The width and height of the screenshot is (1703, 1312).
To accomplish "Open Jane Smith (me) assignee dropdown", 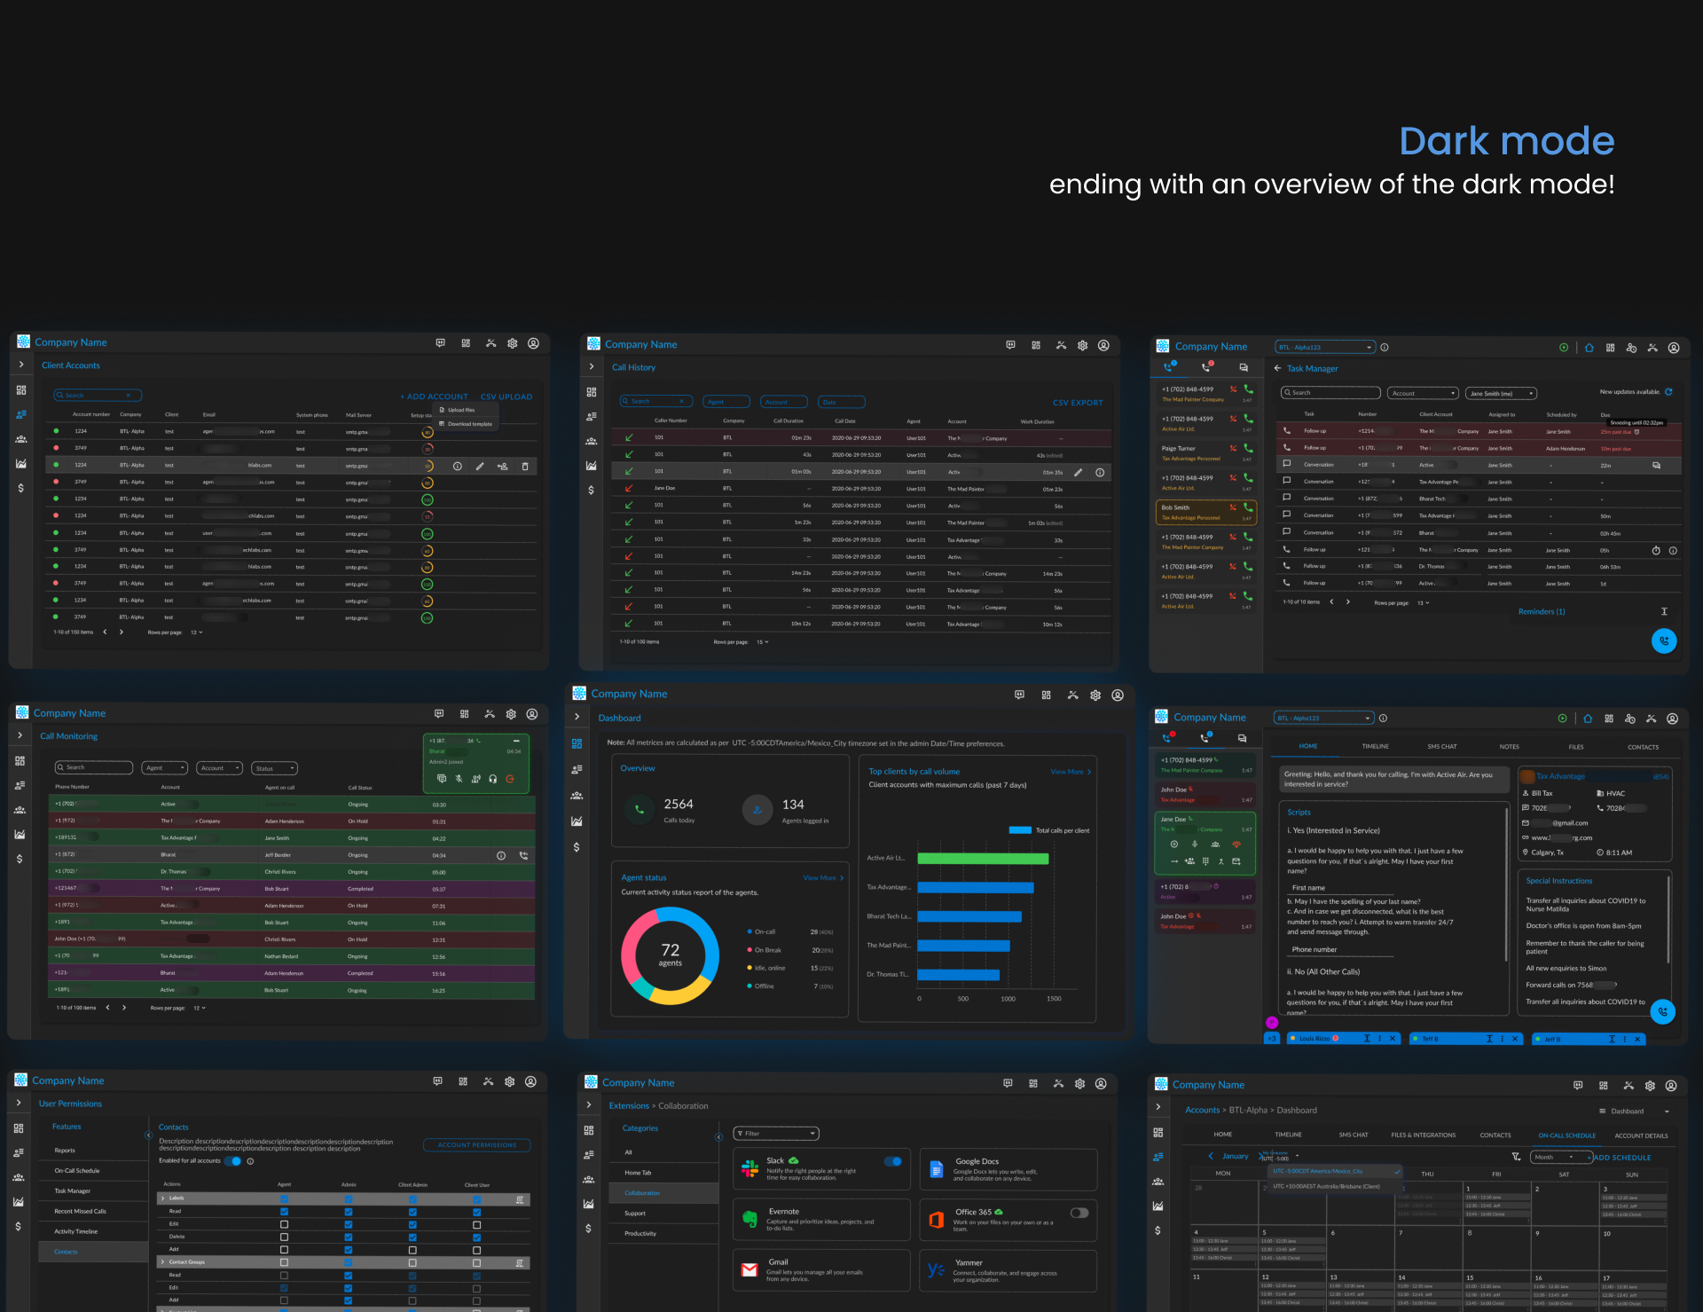I will (x=1501, y=393).
